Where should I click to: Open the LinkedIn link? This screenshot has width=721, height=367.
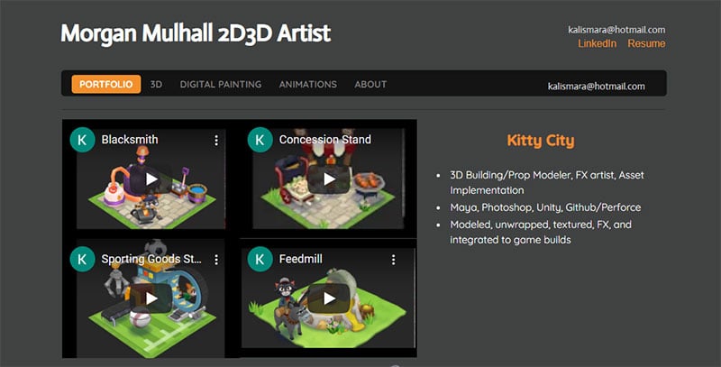tap(597, 43)
